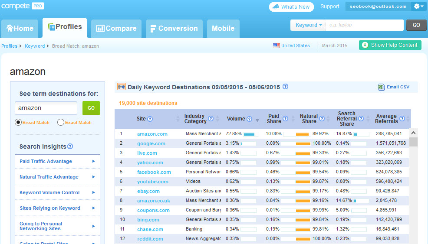Open the google.com site link
The height and width of the screenshot is (244, 428).
[x=151, y=143]
